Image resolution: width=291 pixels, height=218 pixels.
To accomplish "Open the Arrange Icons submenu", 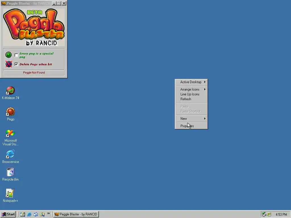I will click(191, 89).
